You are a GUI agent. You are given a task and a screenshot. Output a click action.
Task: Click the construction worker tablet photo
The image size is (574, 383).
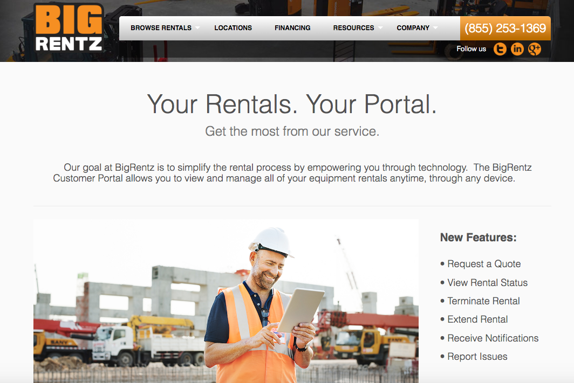pyautogui.click(x=226, y=301)
